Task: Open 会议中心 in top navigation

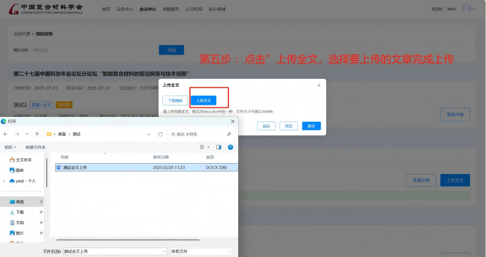Action: [x=148, y=9]
